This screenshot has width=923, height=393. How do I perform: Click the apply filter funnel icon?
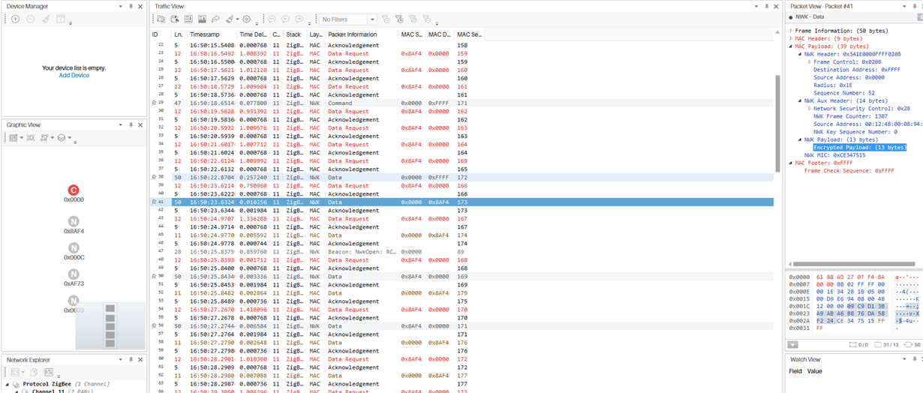(386, 19)
